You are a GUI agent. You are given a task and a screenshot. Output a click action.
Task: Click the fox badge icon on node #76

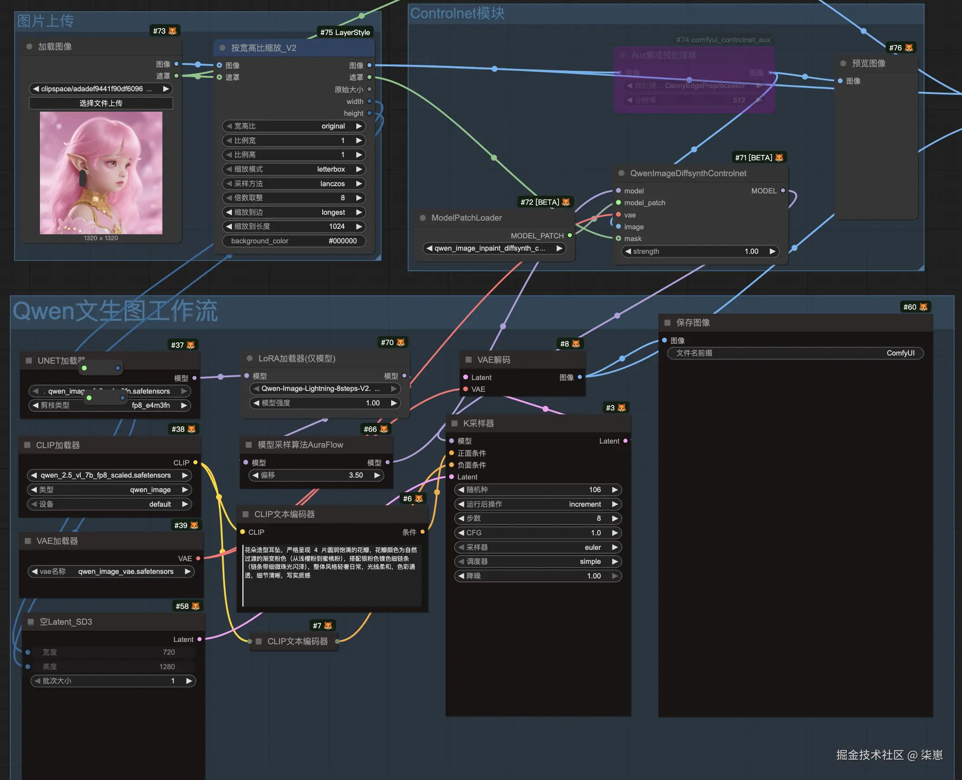pyautogui.click(x=909, y=48)
